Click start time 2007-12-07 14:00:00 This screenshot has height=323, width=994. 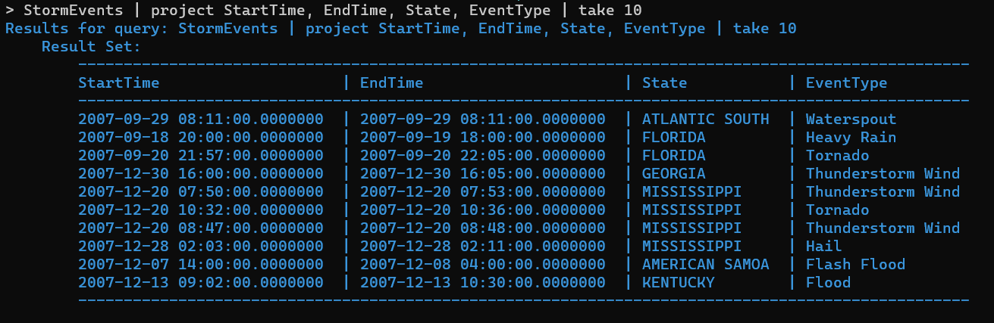click(201, 265)
